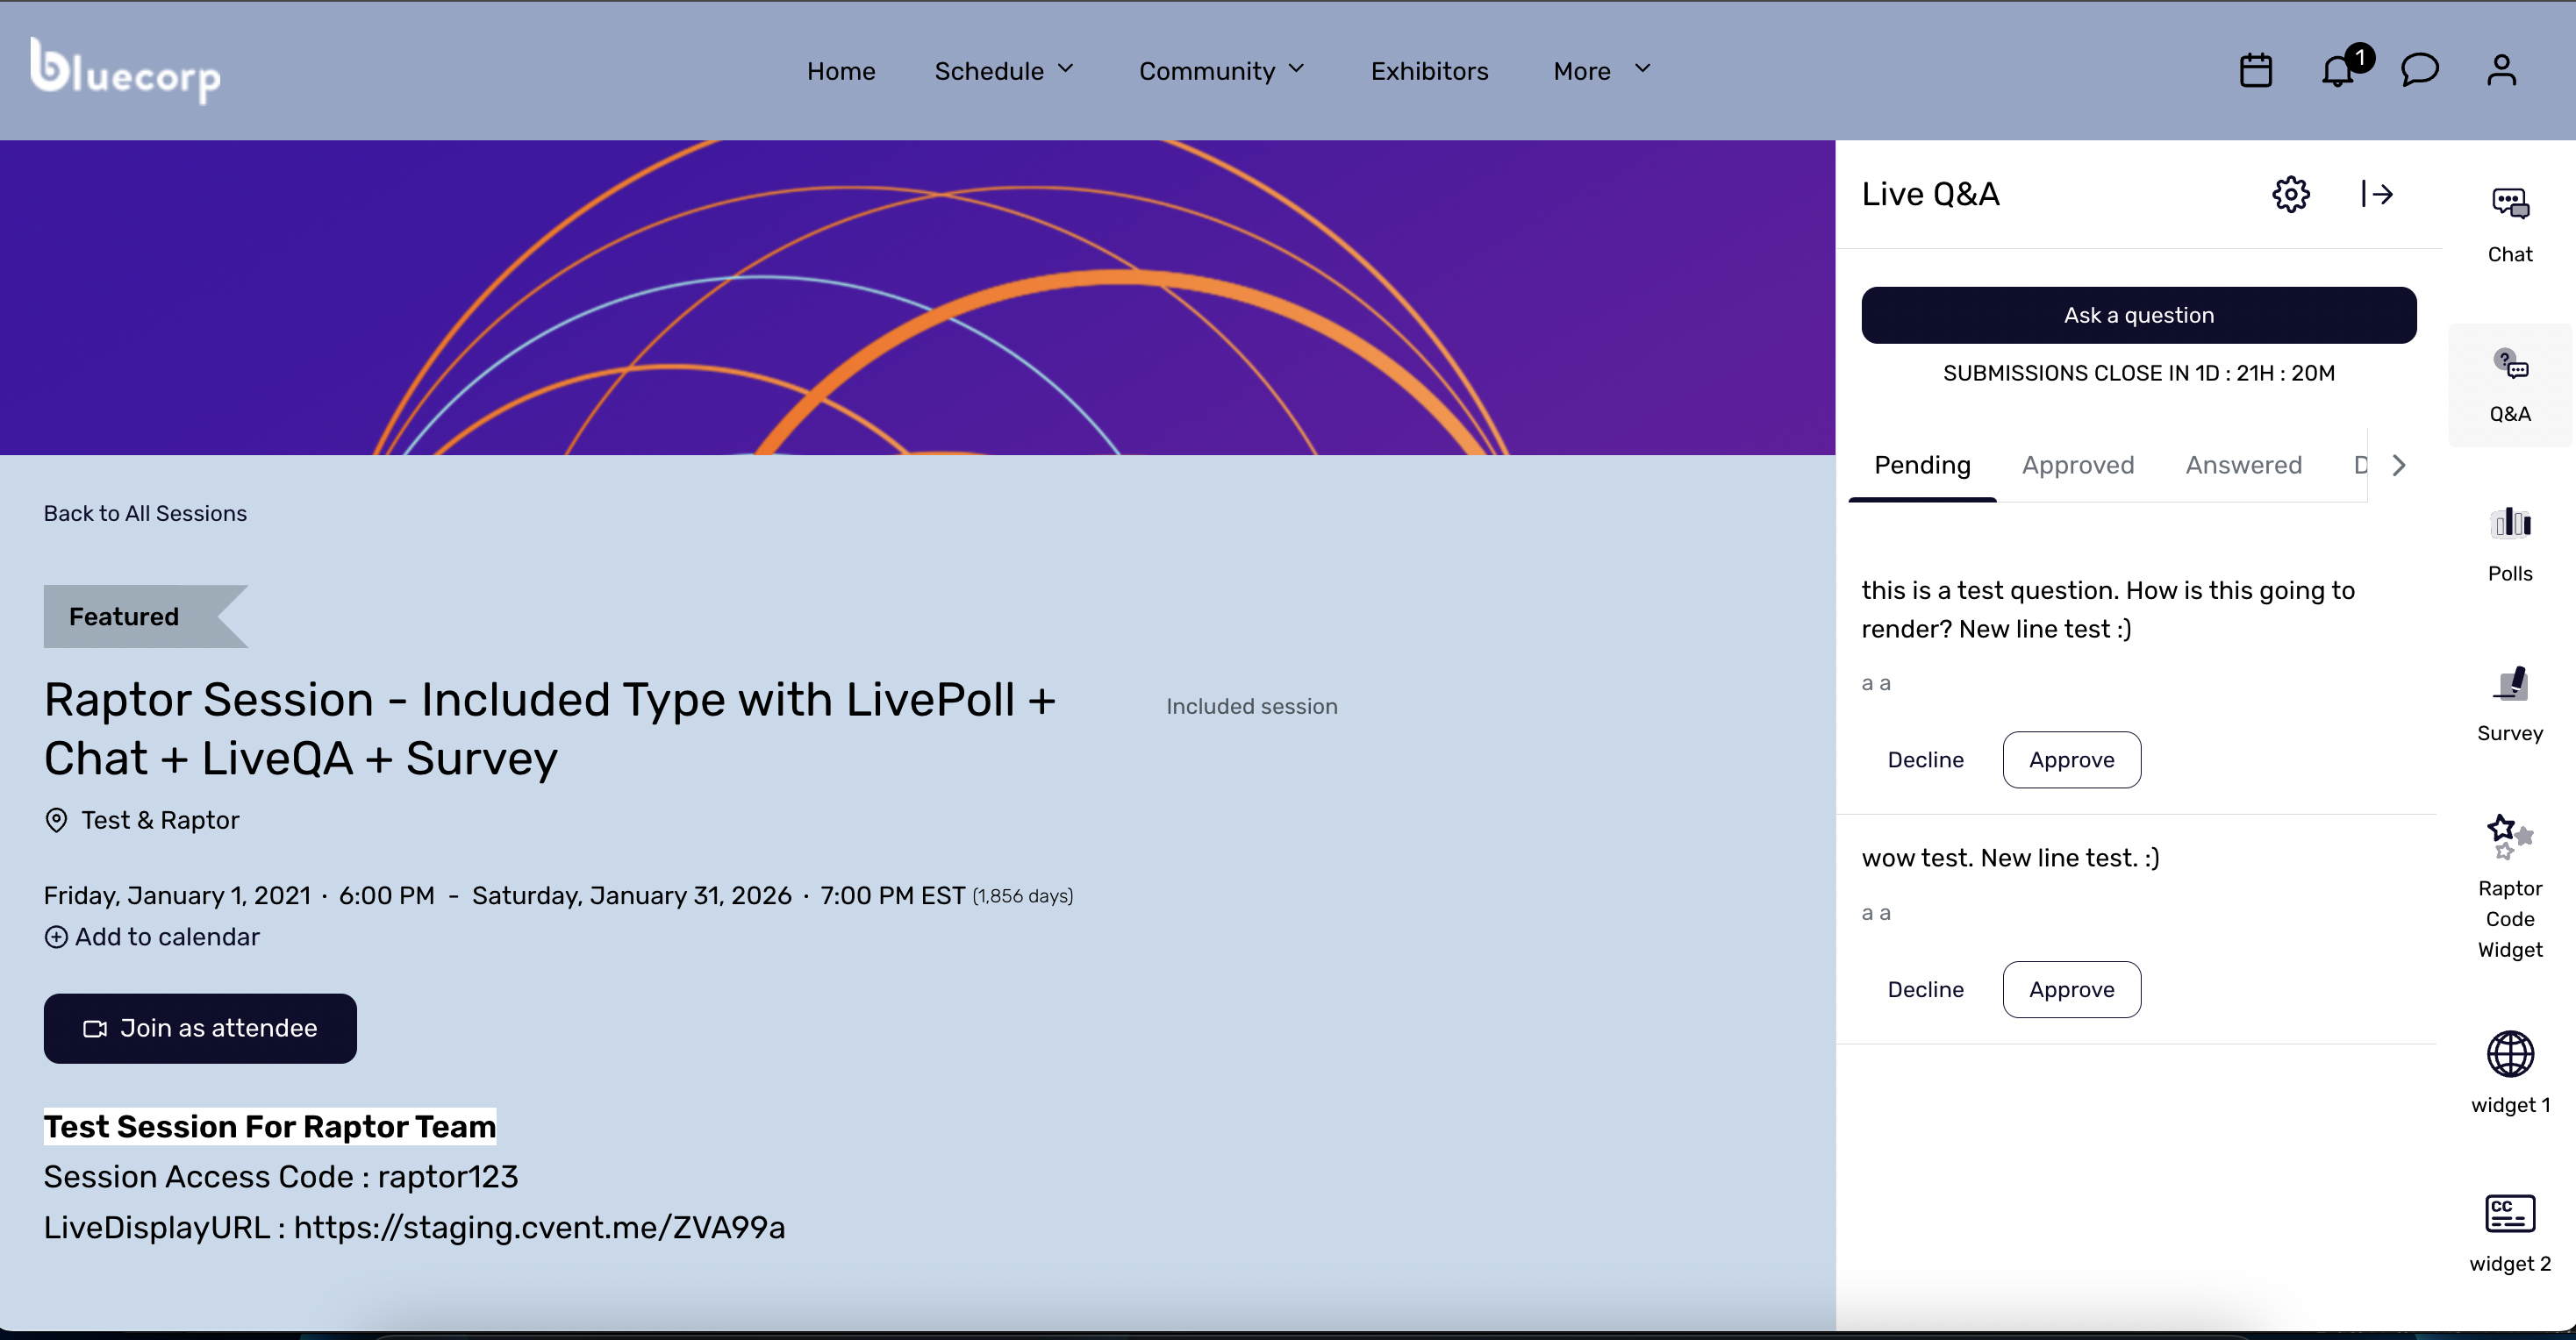Open Exhibitors page
This screenshot has width=2576, height=1340.
1429,71
